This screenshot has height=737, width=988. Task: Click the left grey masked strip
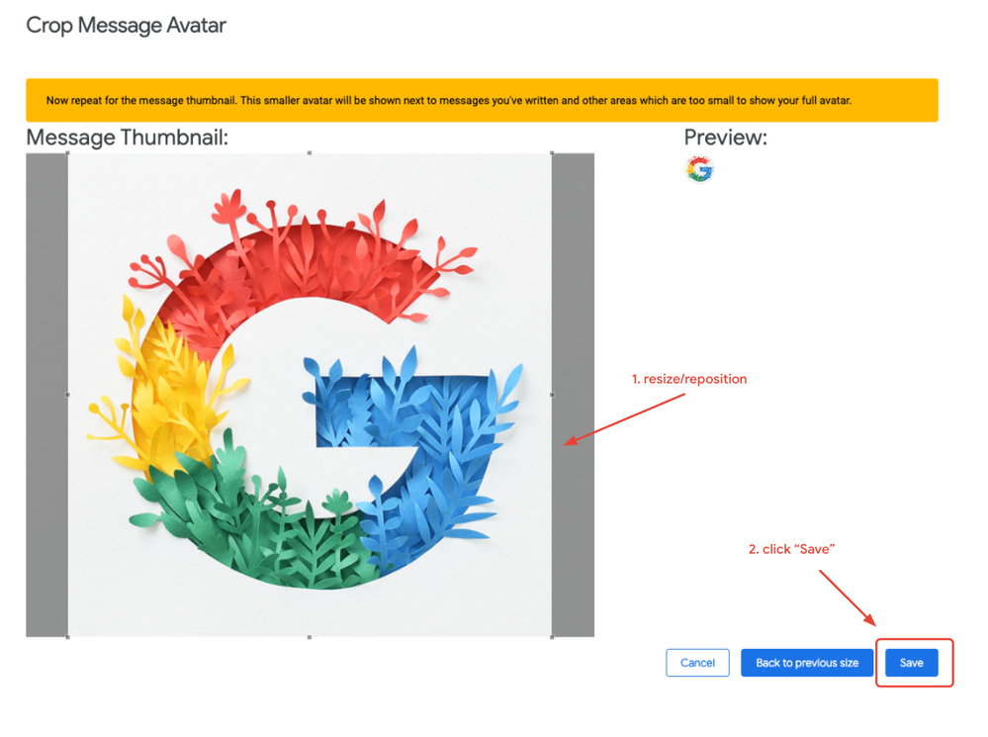[46, 395]
